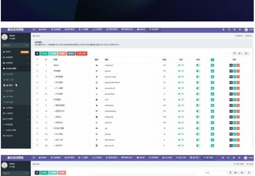Toggle menu switch in api/account row
The height and width of the screenshot is (176, 255).
[x=198, y=146]
